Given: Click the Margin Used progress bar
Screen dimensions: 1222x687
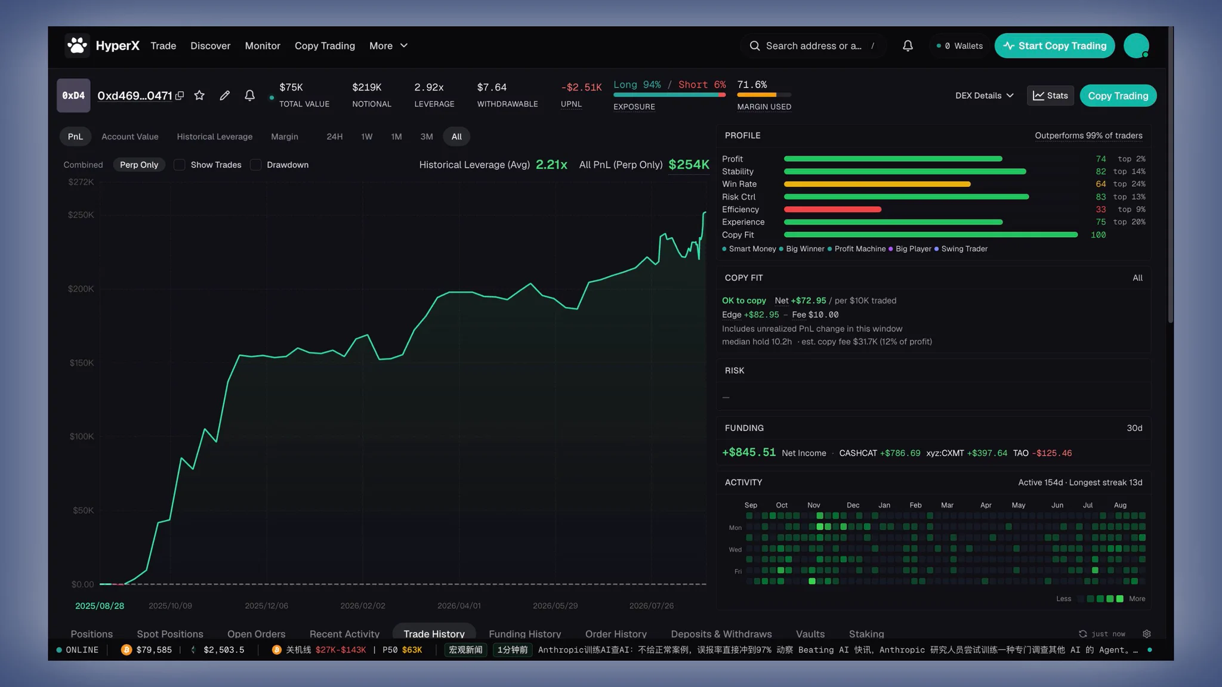Looking at the screenshot, I should click(x=764, y=95).
